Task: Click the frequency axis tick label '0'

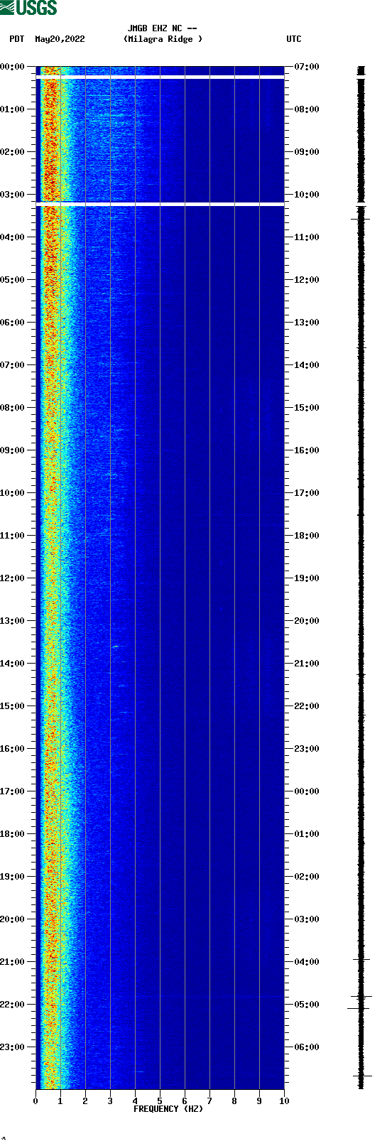Action: coord(36,1101)
